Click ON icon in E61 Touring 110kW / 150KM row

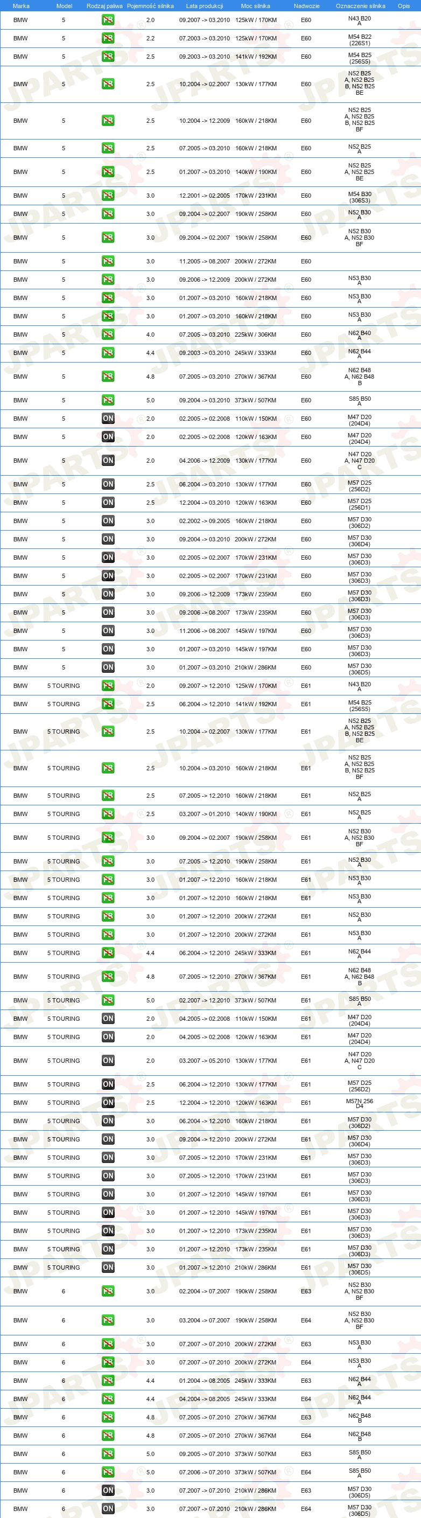[x=108, y=1018]
